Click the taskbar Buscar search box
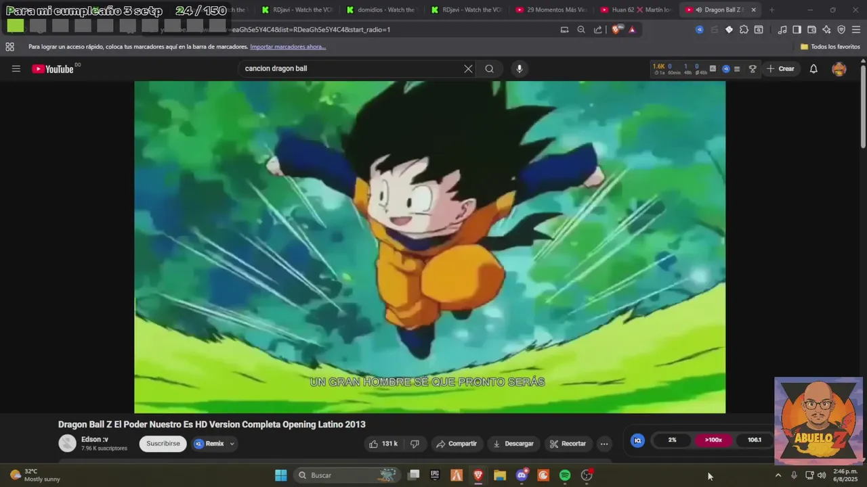This screenshot has width=867, height=487. click(347, 475)
